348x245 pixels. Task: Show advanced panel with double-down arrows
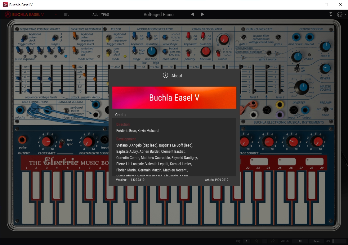pos(331,14)
